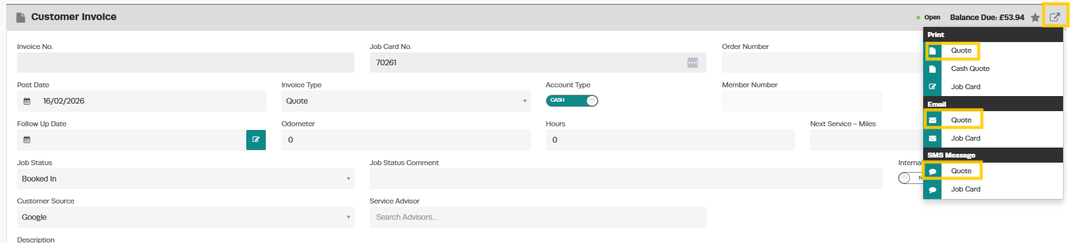The image size is (1070, 243).
Task: Click the Invoice No. field
Action: (x=185, y=63)
